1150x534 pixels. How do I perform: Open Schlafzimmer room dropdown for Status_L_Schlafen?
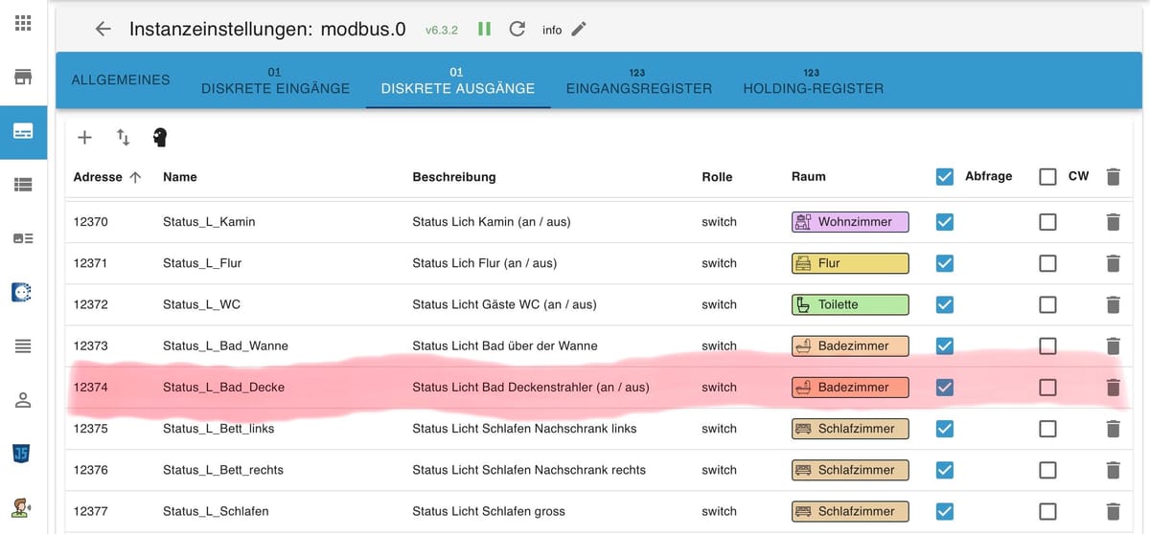click(850, 511)
